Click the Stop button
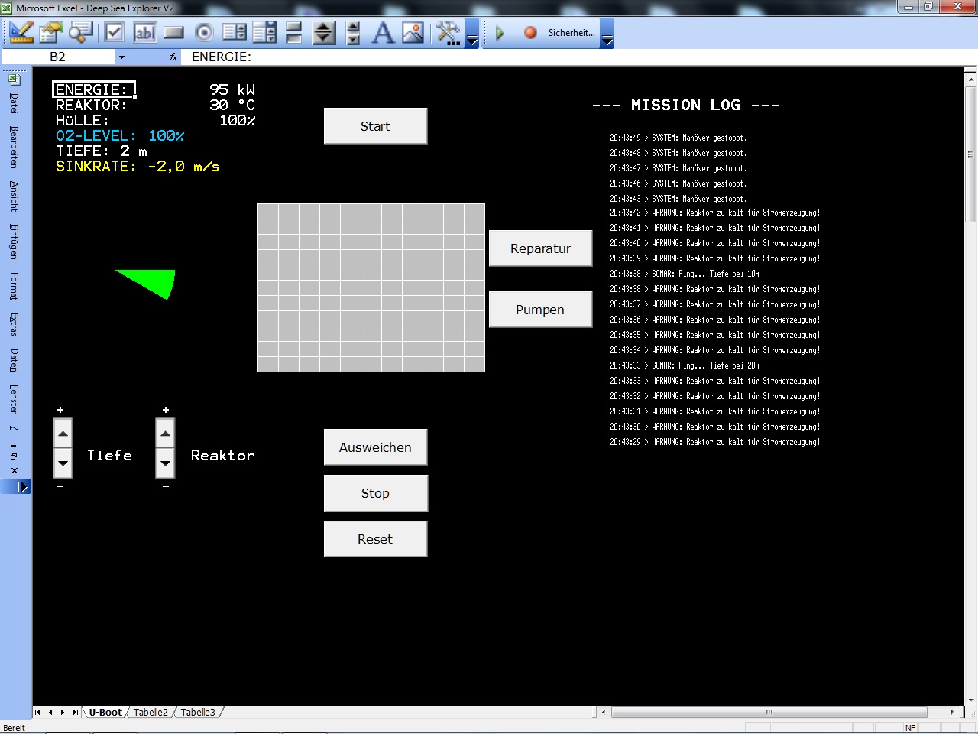The height and width of the screenshot is (734, 978). (x=375, y=493)
